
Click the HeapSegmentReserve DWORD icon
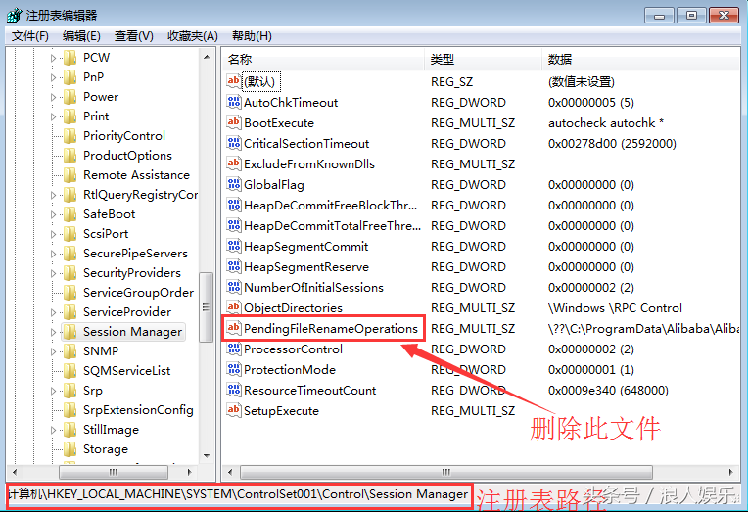[233, 265]
